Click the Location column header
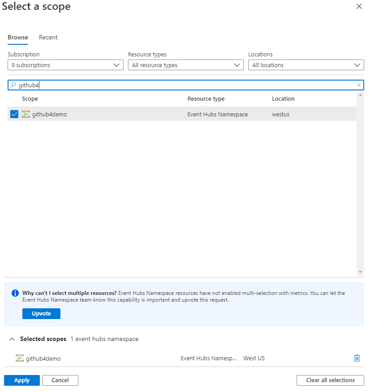370x392 pixels. (283, 99)
